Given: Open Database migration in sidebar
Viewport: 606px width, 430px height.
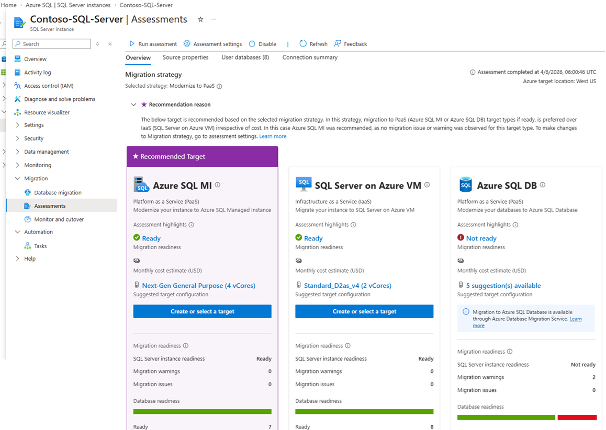Looking at the screenshot, I should click(58, 193).
